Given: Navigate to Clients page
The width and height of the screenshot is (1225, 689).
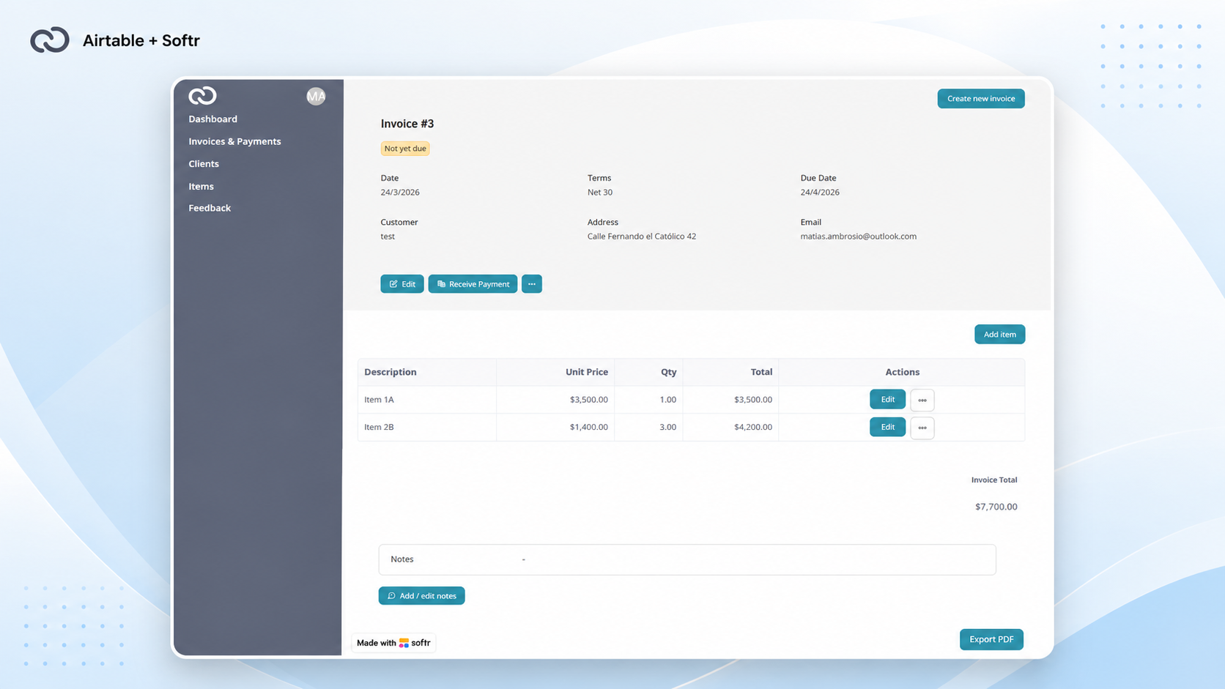Looking at the screenshot, I should pyautogui.click(x=204, y=164).
